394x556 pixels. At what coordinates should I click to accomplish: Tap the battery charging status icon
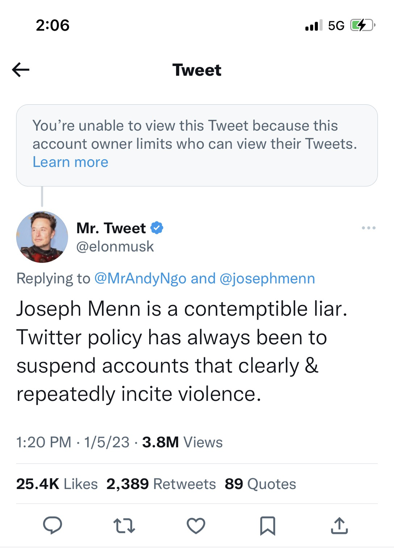pyautogui.click(x=362, y=26)
